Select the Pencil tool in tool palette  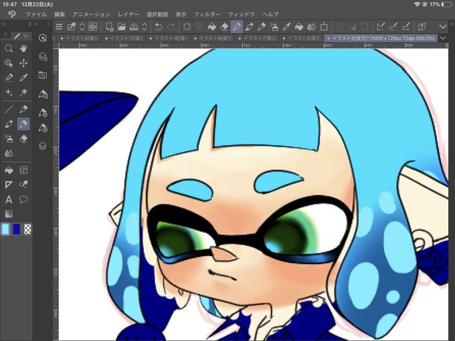(23, 109)
